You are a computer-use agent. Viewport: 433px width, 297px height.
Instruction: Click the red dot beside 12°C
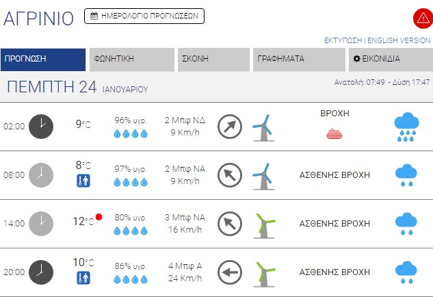pos(99,217)
